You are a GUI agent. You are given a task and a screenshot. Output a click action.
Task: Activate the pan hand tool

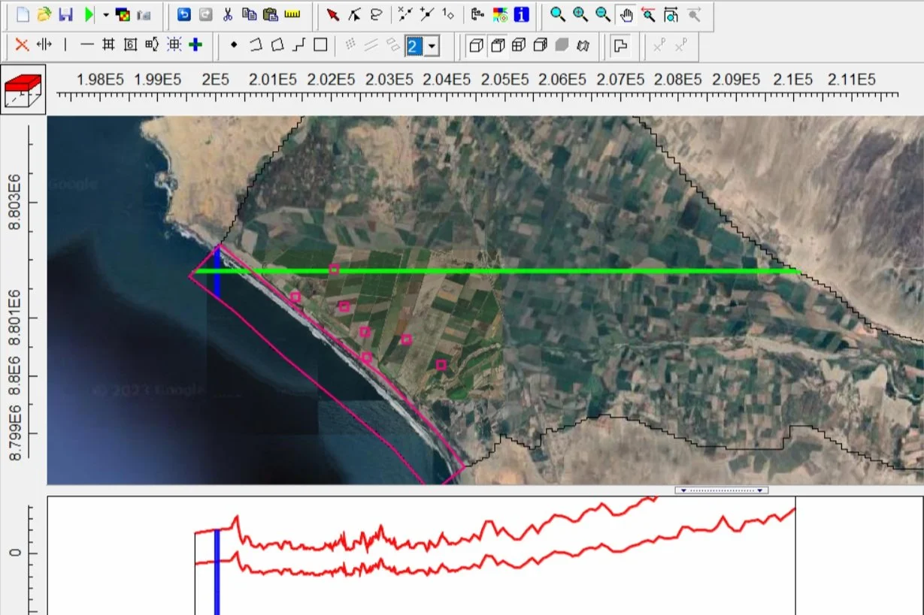coord(626,15)
